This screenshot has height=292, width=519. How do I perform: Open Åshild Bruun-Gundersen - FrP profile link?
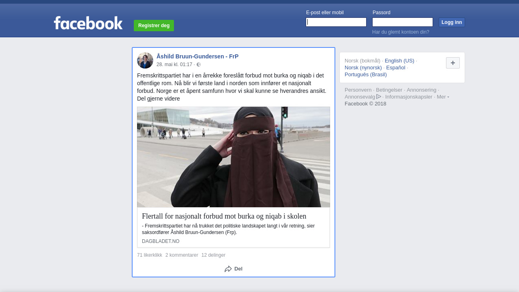[x=197, y=56]
